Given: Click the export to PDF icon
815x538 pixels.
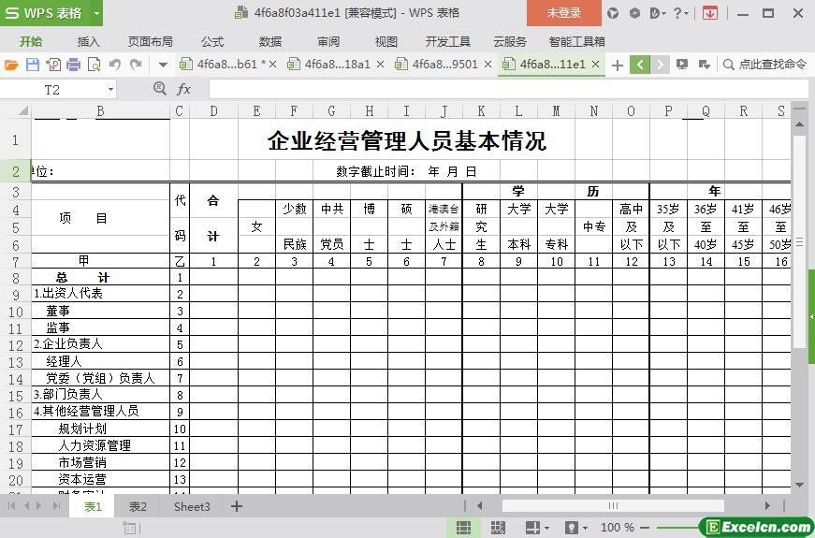Looking at the screenshot, I should [x=53, y=65].
